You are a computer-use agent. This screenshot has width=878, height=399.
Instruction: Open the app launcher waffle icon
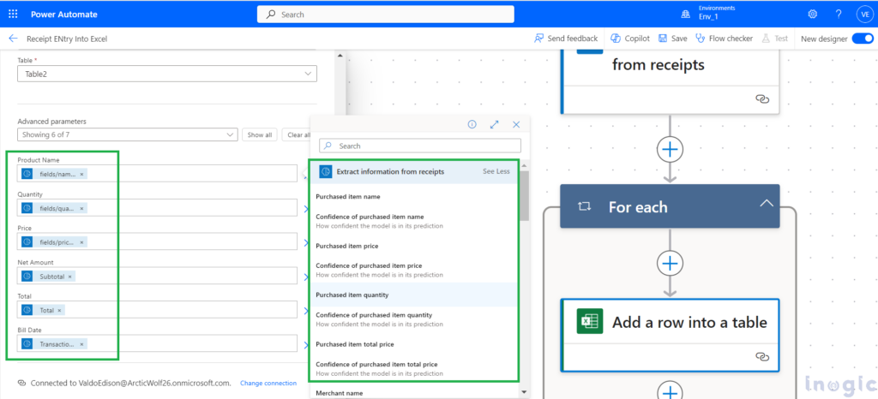(13, 14)
